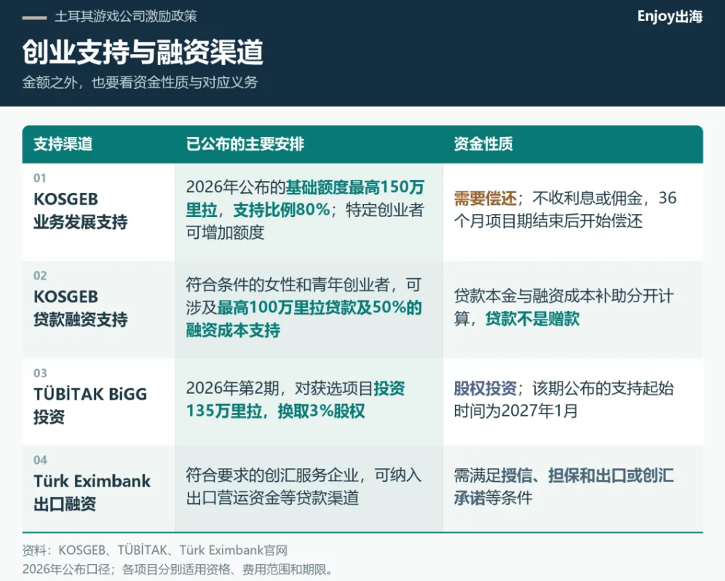Image resolution: width=725 pixels, height=581 pixels.
Task: Select the '承诺等条件' text
Action: (493, 498)
